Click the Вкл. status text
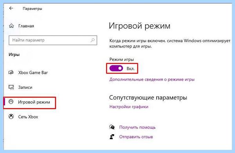This screenshot has height=153, width=235. (x=130, y=68)
